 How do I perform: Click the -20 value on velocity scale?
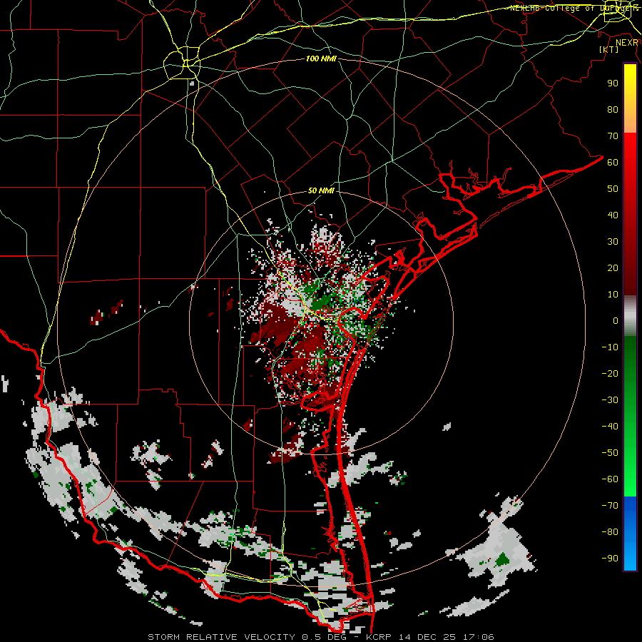pos(610,374)
